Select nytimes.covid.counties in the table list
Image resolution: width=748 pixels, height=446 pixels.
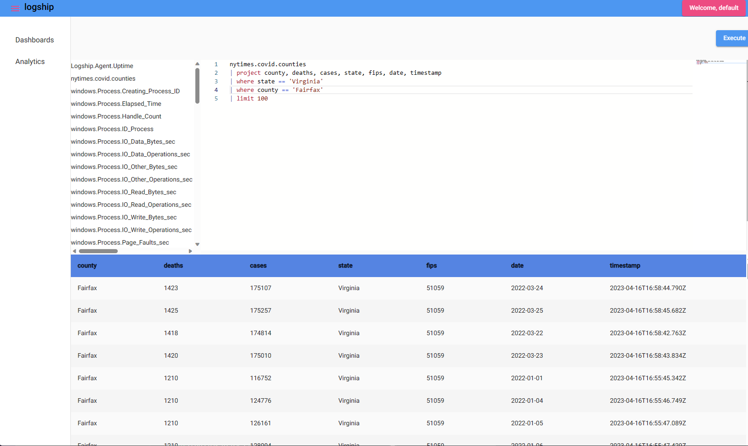[103, 78]
